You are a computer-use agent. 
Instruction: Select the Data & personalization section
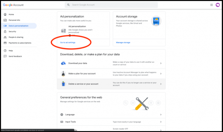[19, 26]
